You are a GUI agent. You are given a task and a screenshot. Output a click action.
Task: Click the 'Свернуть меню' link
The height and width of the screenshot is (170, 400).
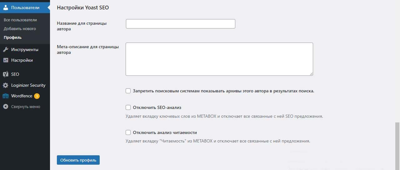pos(26,106)
